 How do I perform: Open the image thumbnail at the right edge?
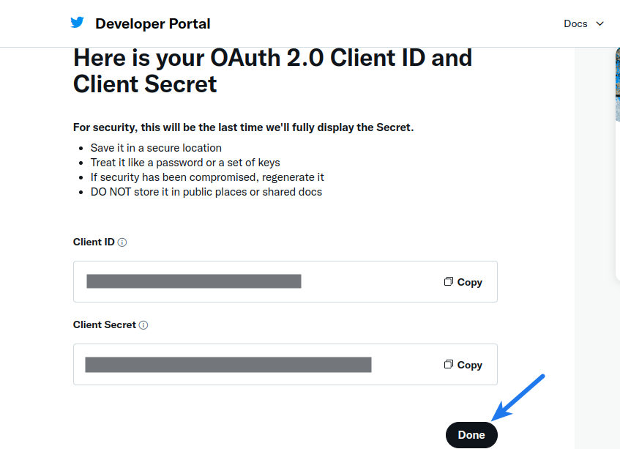[x=617, y=84]
